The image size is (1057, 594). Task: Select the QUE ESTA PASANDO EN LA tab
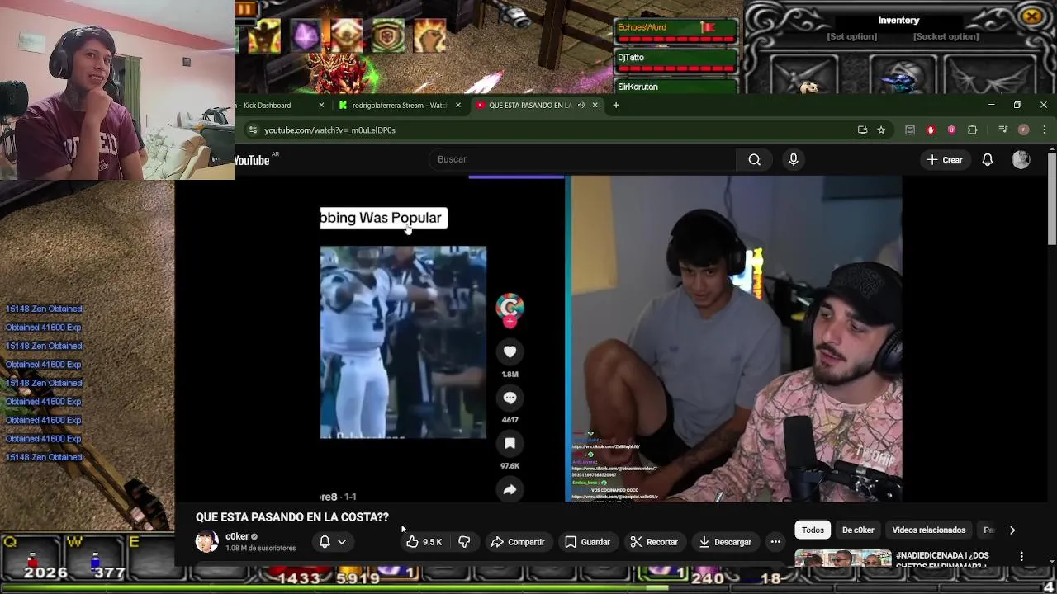(x=528, y=106)
